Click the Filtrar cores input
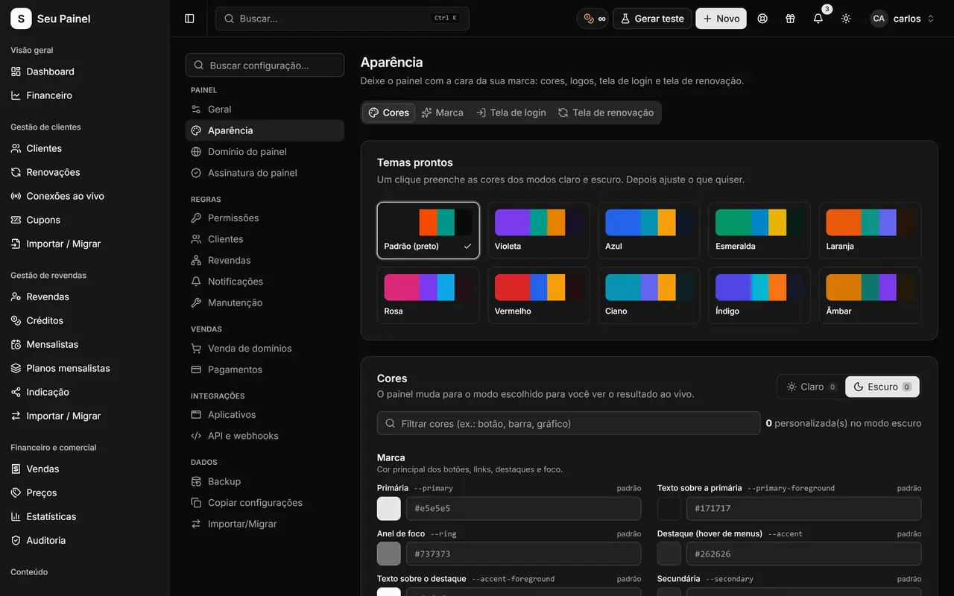 pyautogui.click(x=569, y=423)
